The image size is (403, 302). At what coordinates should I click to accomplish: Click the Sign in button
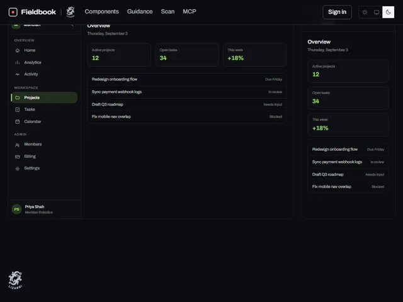coord(338,12)
